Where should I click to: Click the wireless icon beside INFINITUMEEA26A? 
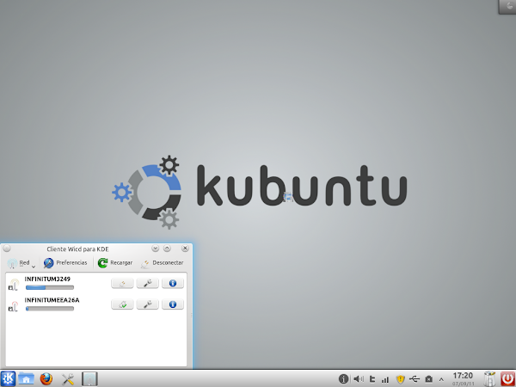[x=14, y=306]
